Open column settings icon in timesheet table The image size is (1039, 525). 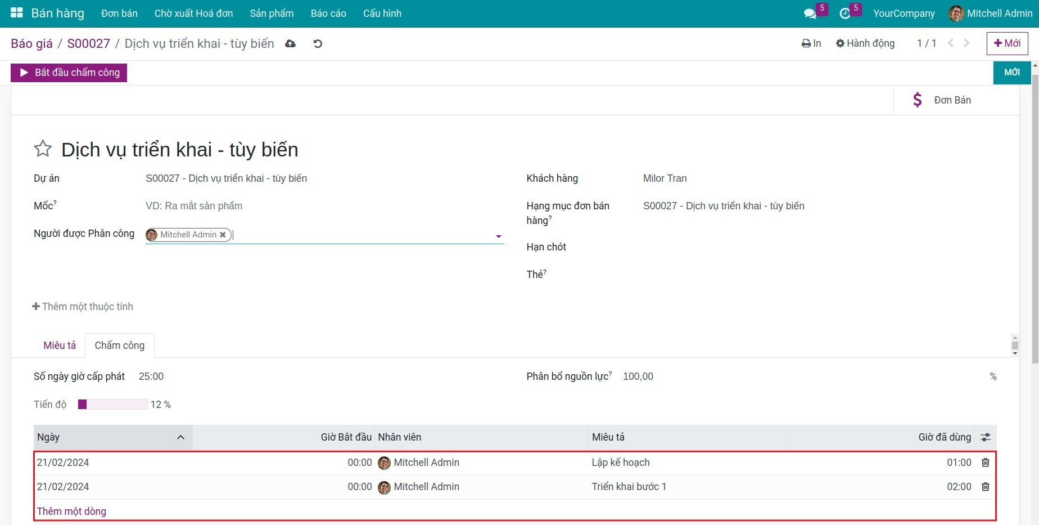(985, 437)
